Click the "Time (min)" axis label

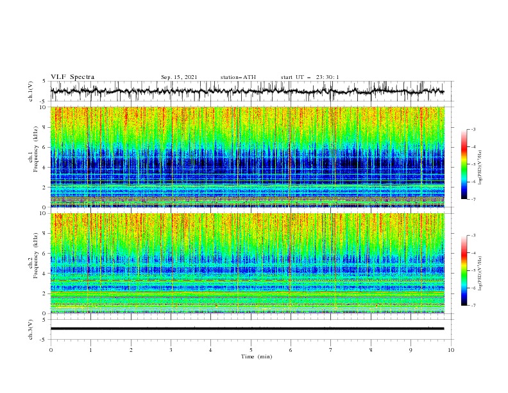257,356
